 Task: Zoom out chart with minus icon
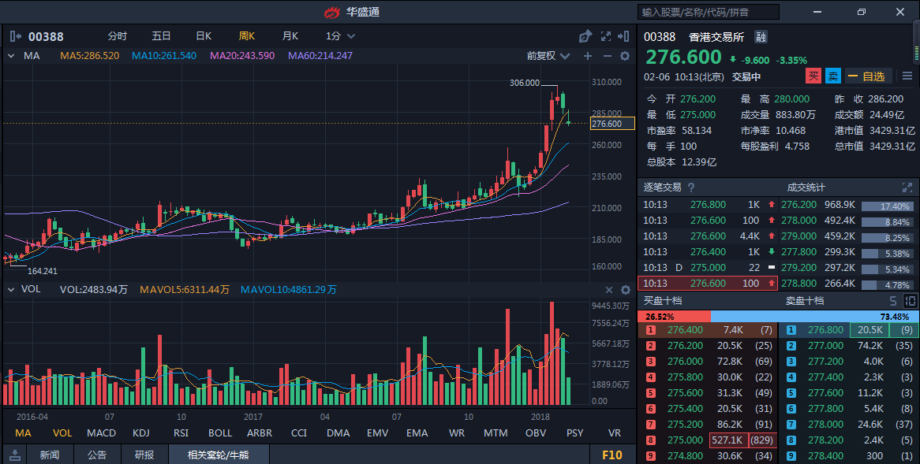[607, 56]
